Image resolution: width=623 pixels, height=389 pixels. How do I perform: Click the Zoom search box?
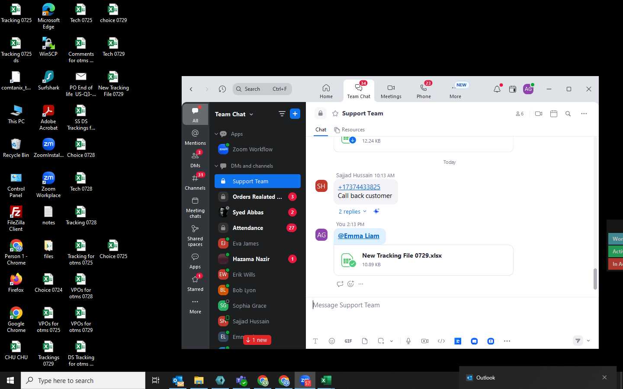(x=262, y=89)
